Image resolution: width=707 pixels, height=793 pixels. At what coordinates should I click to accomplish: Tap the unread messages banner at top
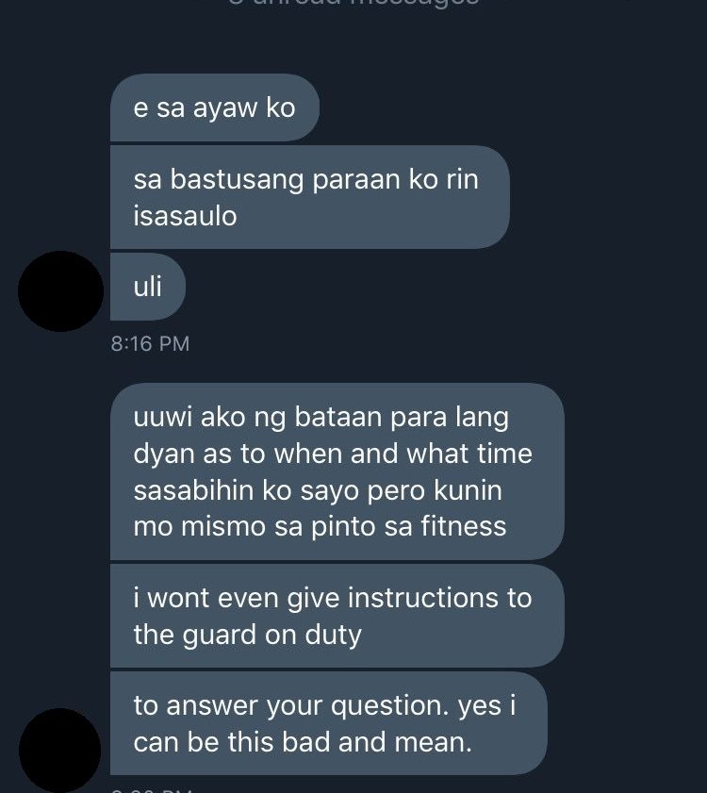(x=353, y=3)
